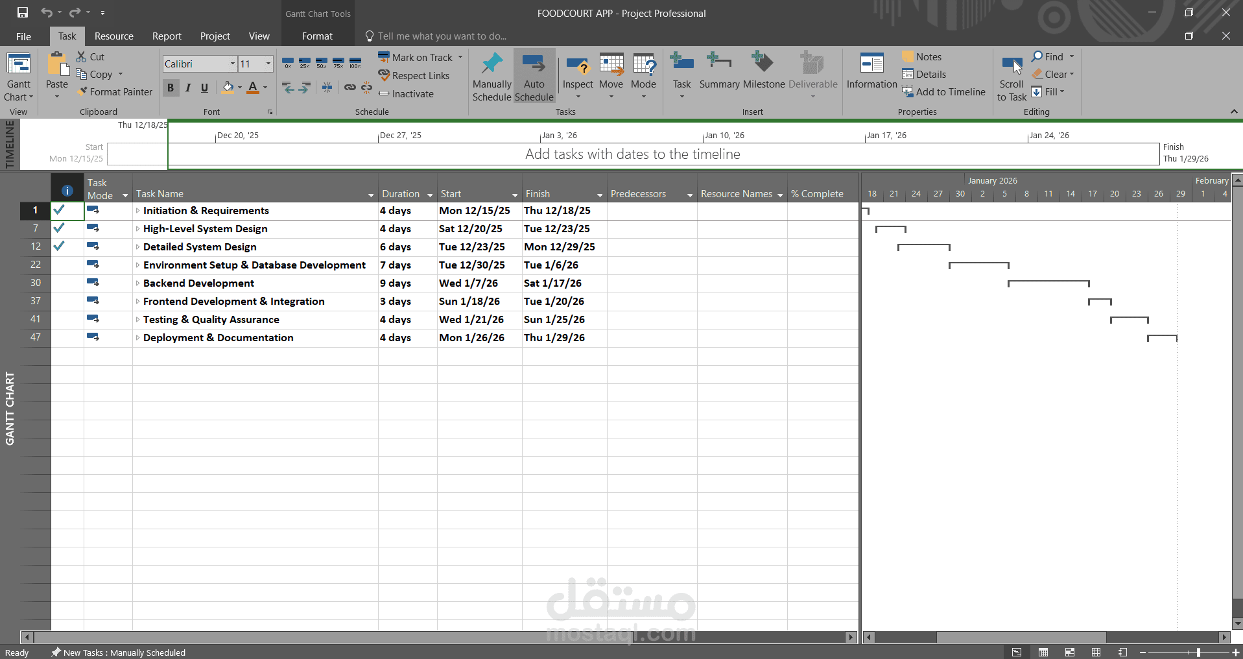Select row 22 header
Image resolution: width=1243 pixels, height=659 pixels.
coord(36,265)
